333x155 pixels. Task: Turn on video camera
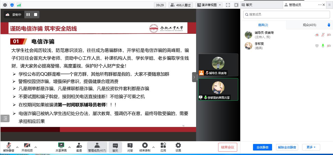coord(27,147)
